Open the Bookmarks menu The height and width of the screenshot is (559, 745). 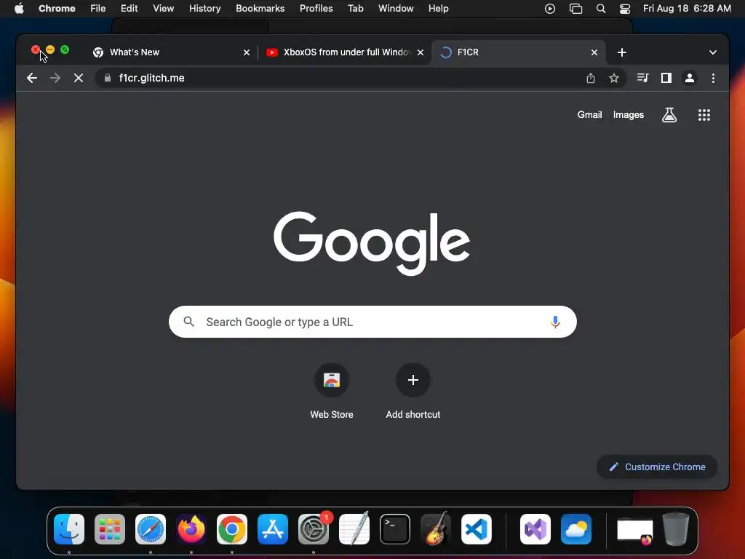point(260,9)
